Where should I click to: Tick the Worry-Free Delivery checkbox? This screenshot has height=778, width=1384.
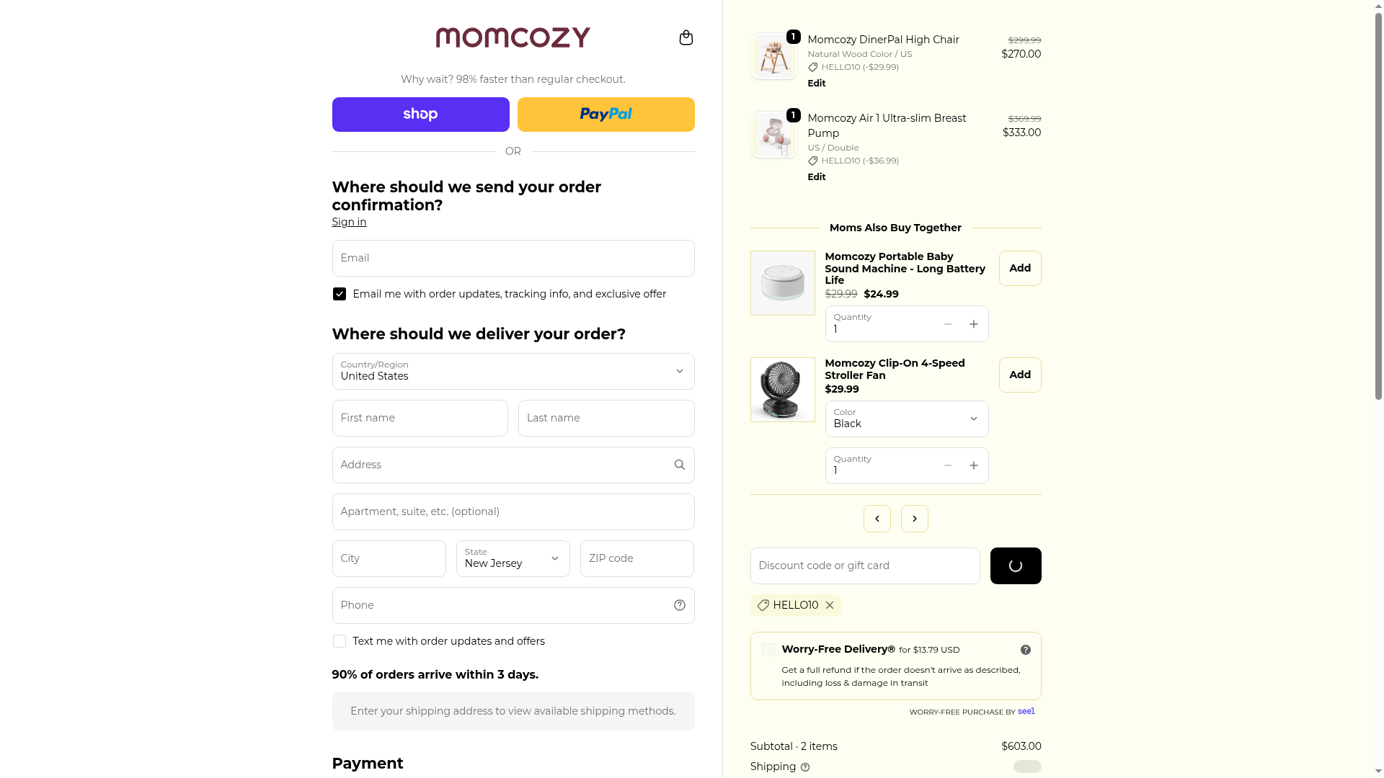coord(768,650)
